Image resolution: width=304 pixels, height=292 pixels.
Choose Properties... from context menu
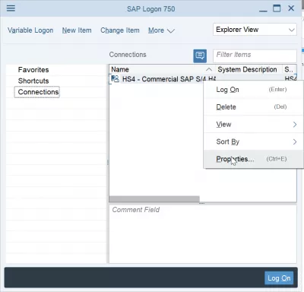(253, 159)
